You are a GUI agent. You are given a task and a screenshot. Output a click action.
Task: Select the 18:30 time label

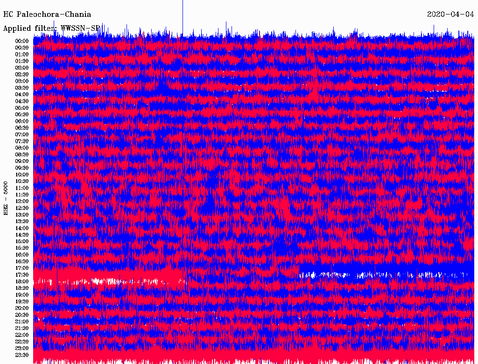pos(22,288)
